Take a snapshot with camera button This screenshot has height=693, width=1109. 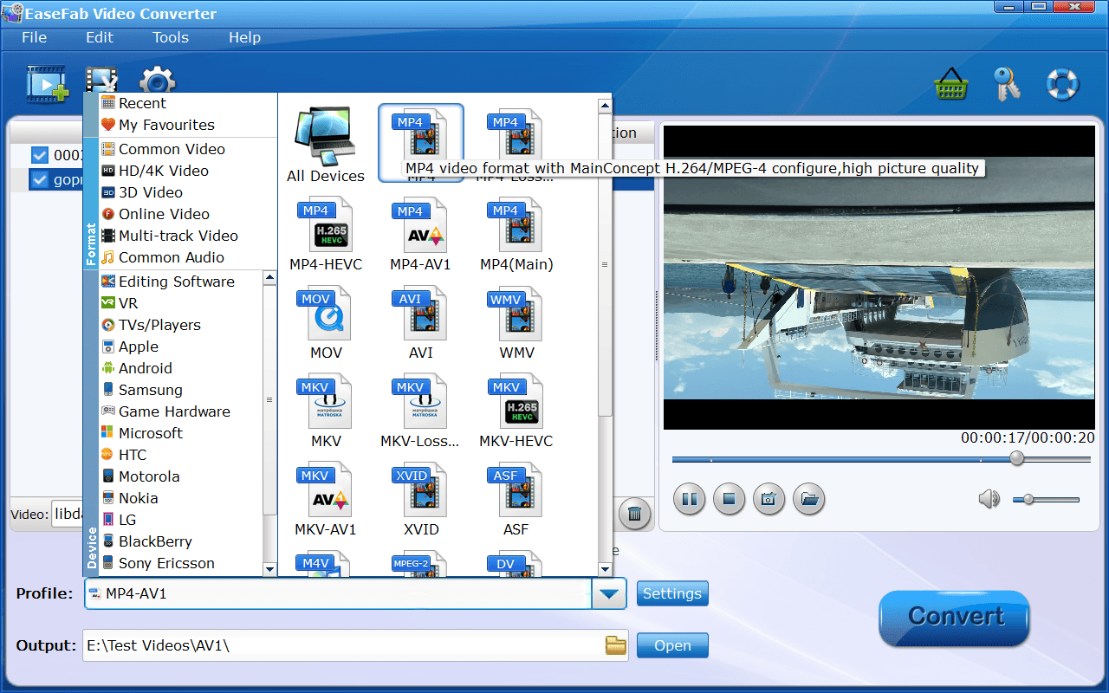[x=769, y=499]
